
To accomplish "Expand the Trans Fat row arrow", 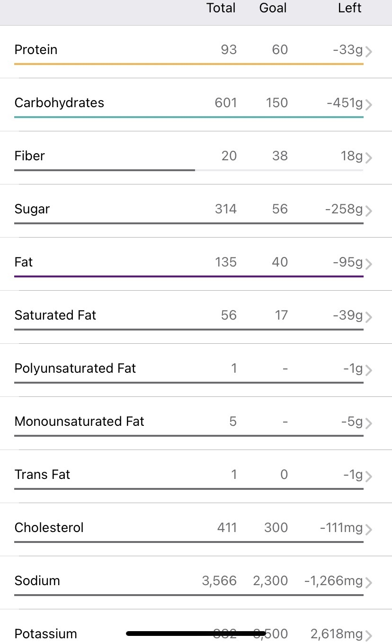I will tap(369, 477).
